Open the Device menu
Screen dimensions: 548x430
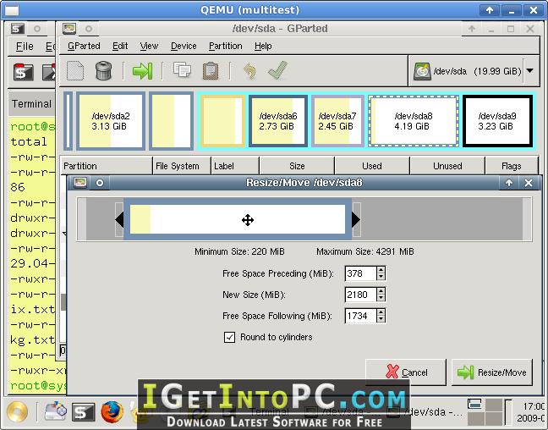point(184,47)
